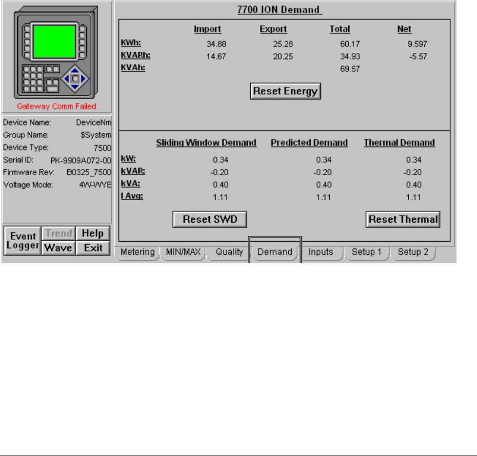Select the Demand tab
Viewport: 477px width, 456px height.
click(x=275, y=252)
